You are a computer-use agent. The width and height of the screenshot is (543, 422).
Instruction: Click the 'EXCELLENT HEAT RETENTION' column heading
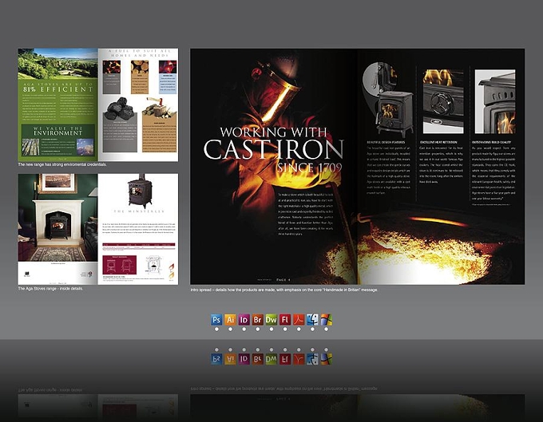click(438, 142)
